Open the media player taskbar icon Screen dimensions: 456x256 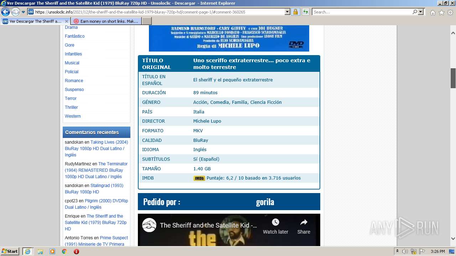pyautogui.click(x=52, y=251)
